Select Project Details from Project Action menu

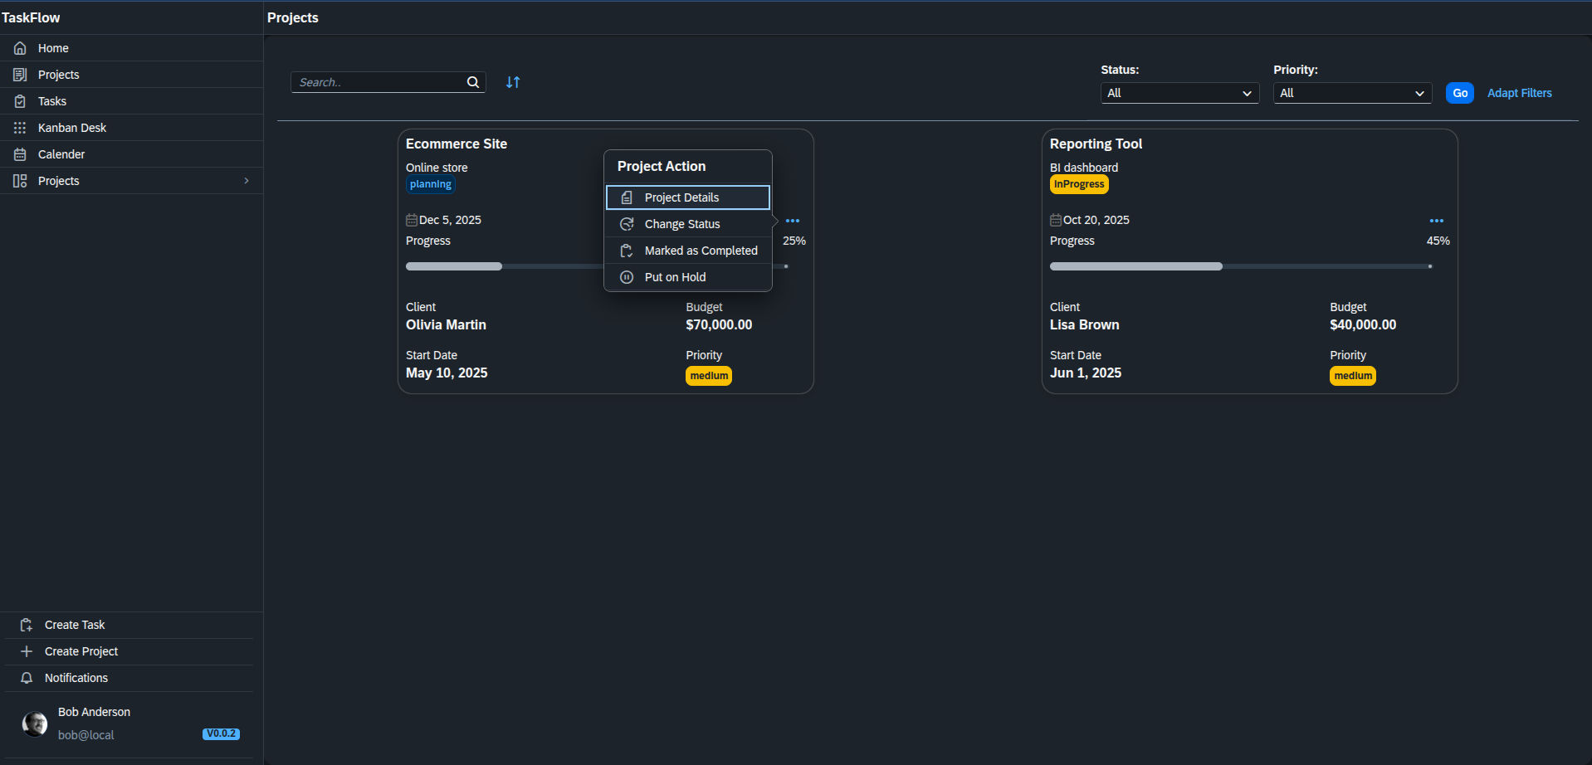(x=688, y=197)
